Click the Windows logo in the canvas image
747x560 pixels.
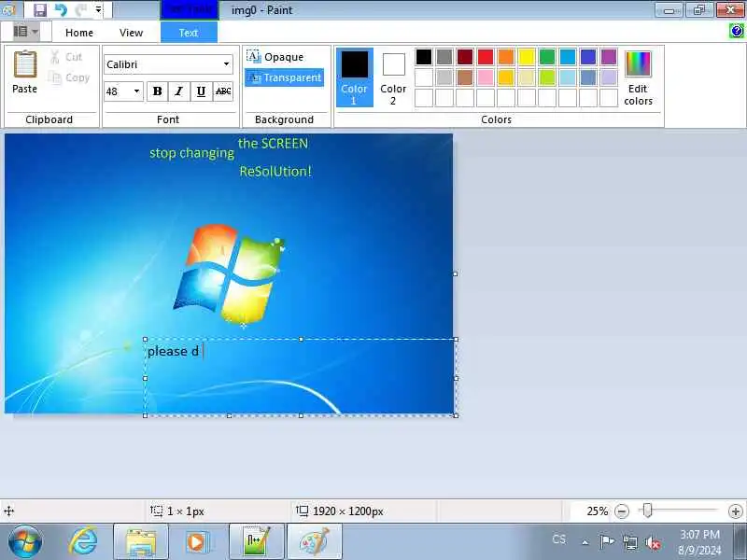pyautogui.click(x=230, y=275)
